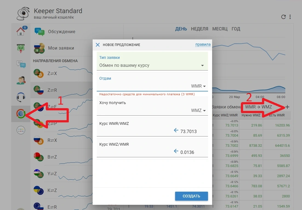Select the Y⇄Z exchange direction
The width and height of the screenshot is (302, 210).
[x=62, y=174]
